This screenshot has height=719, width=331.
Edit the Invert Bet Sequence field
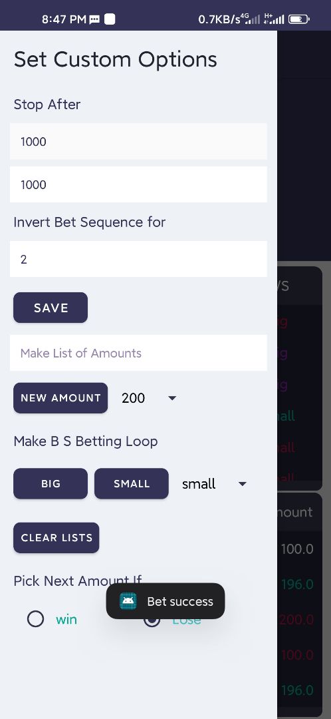pyautogui.click(x=138, y=259)
